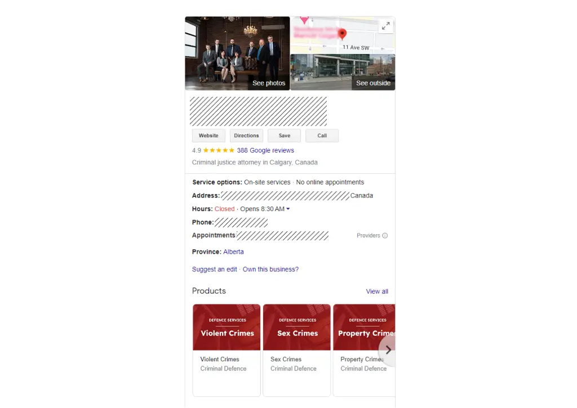Click the red 'Closed' status text

(x=224, y=209)
